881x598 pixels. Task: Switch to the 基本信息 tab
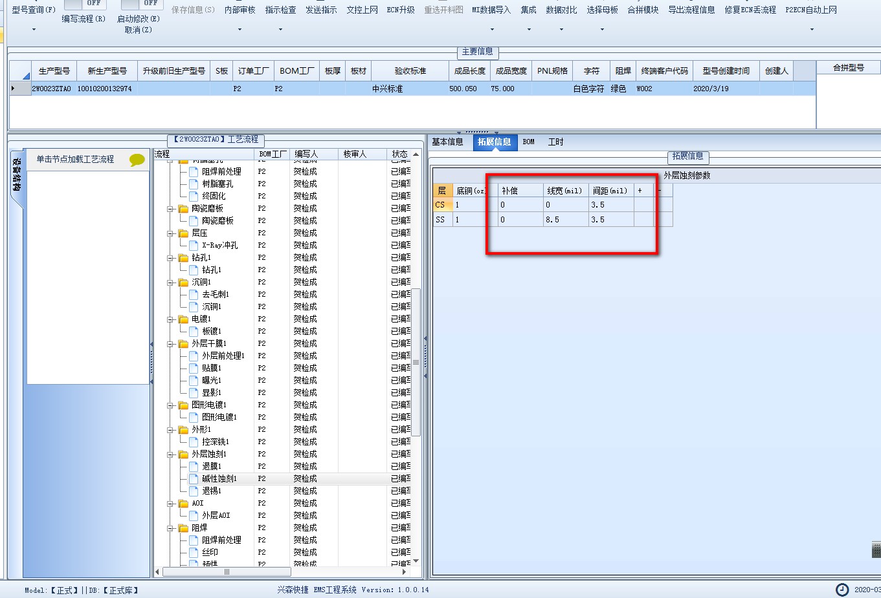pos(447,142)
